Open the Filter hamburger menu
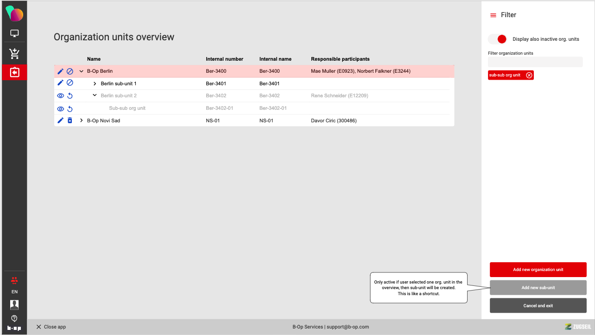 point(493,15)
